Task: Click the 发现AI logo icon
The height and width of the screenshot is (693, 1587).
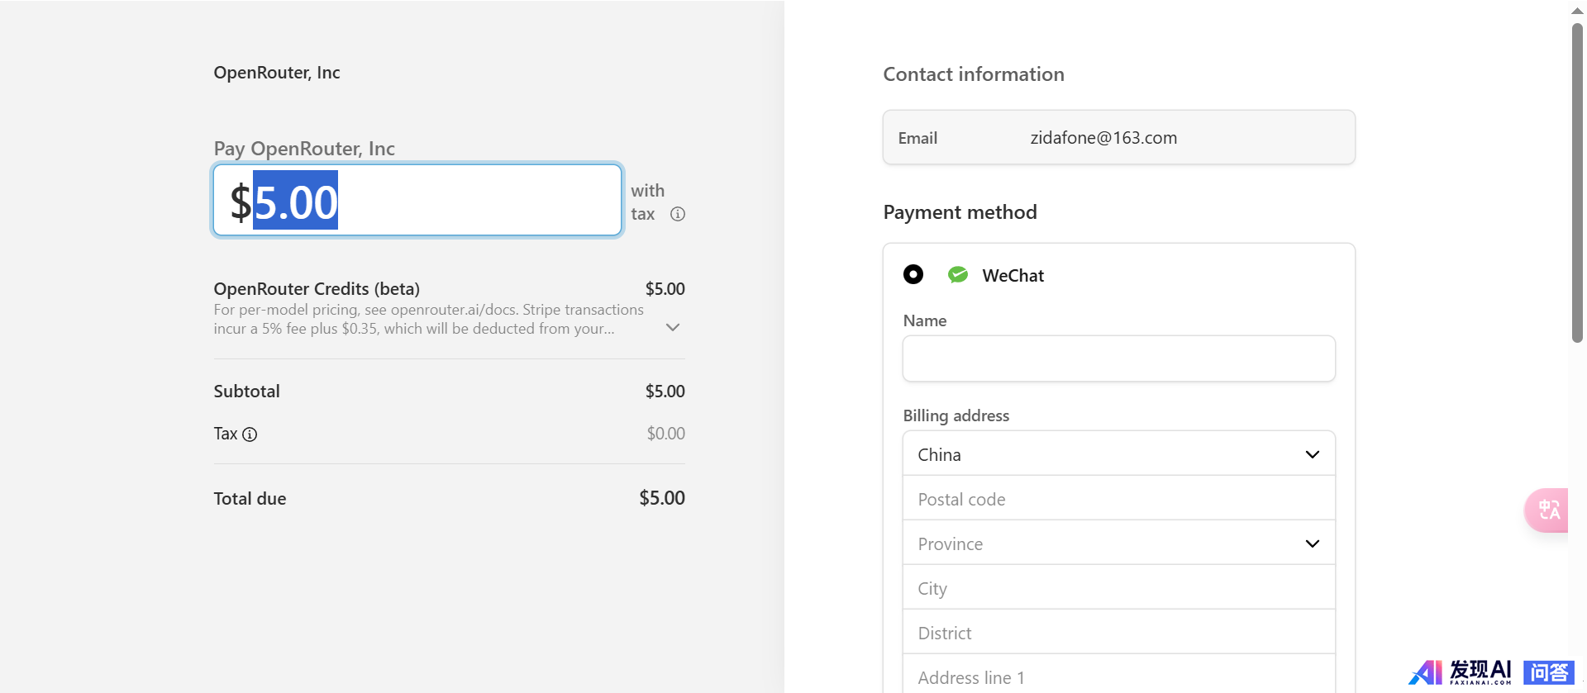Action: click(x=1461, y=672)
